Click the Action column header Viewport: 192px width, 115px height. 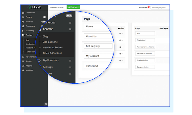click(x=121, y=28)
